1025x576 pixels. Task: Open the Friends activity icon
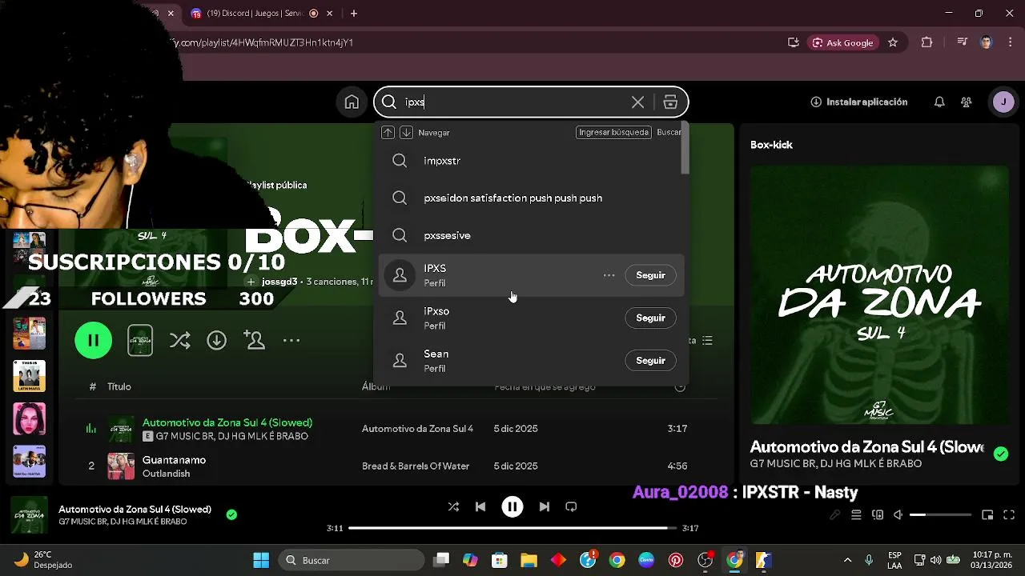tap(967, 102)
